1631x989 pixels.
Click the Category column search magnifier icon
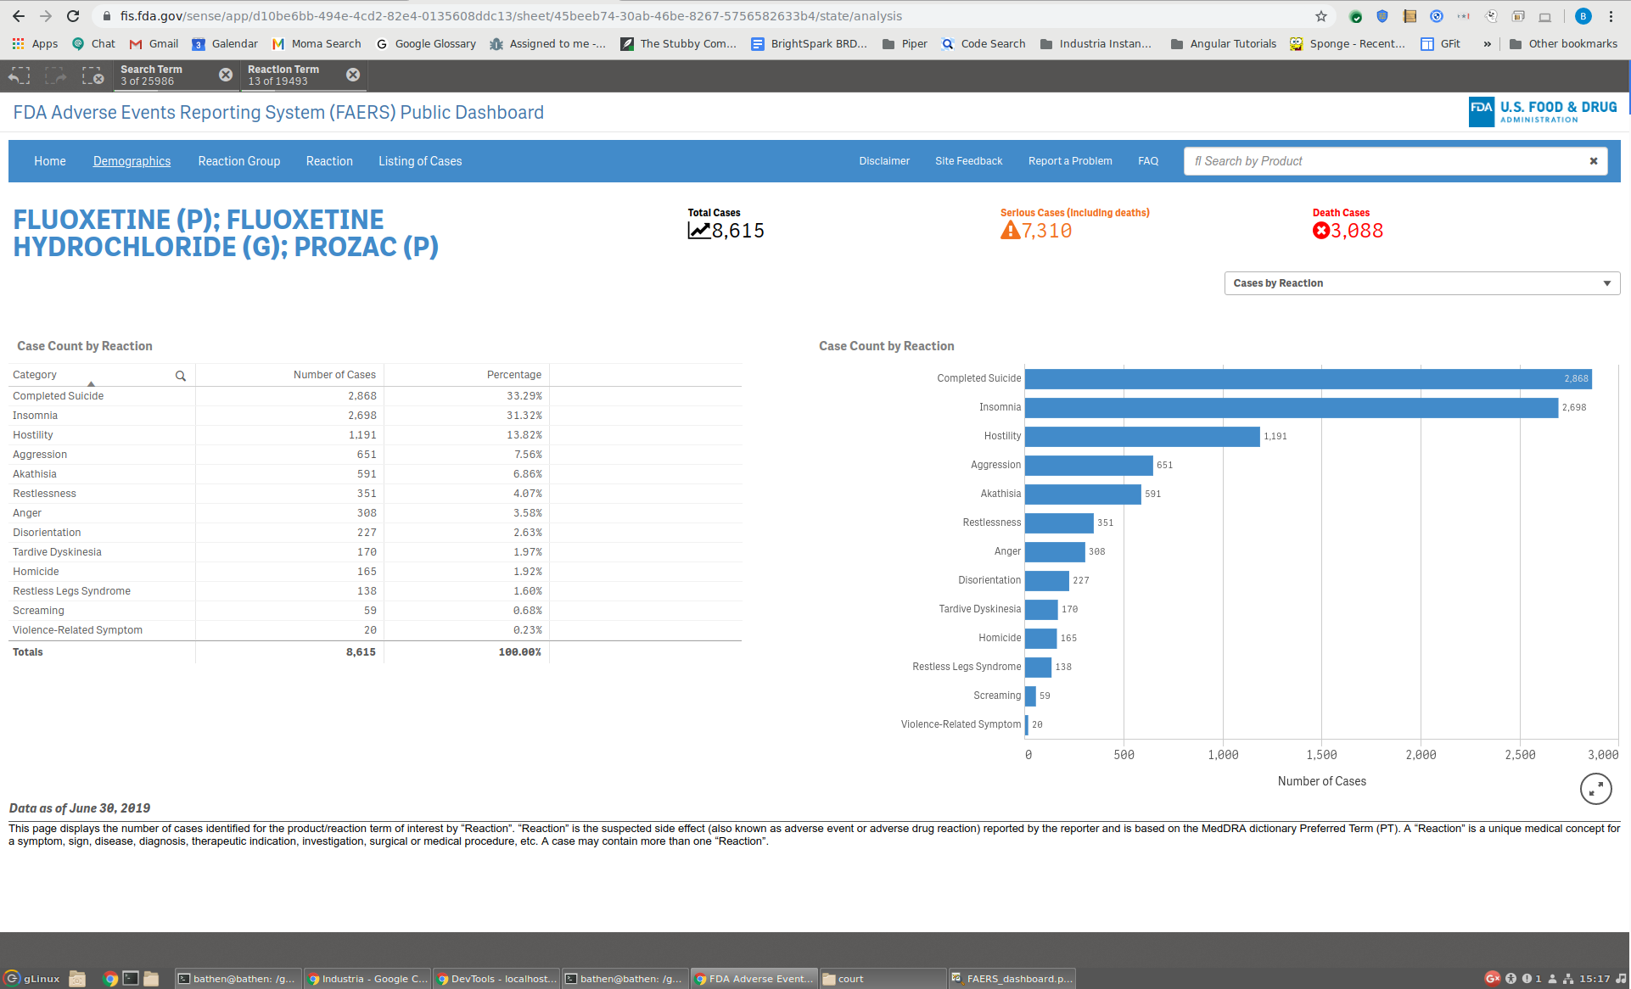point(181,376)
